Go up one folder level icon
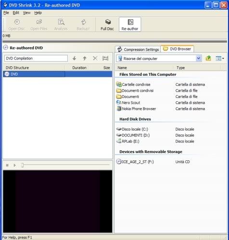229x240 pixels. click(208, 59)
